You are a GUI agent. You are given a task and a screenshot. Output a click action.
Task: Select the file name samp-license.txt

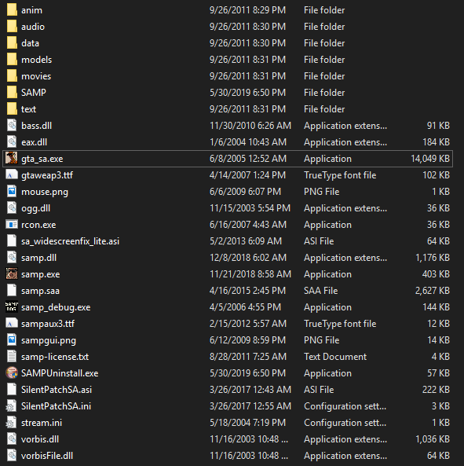(x=55, y=357)
